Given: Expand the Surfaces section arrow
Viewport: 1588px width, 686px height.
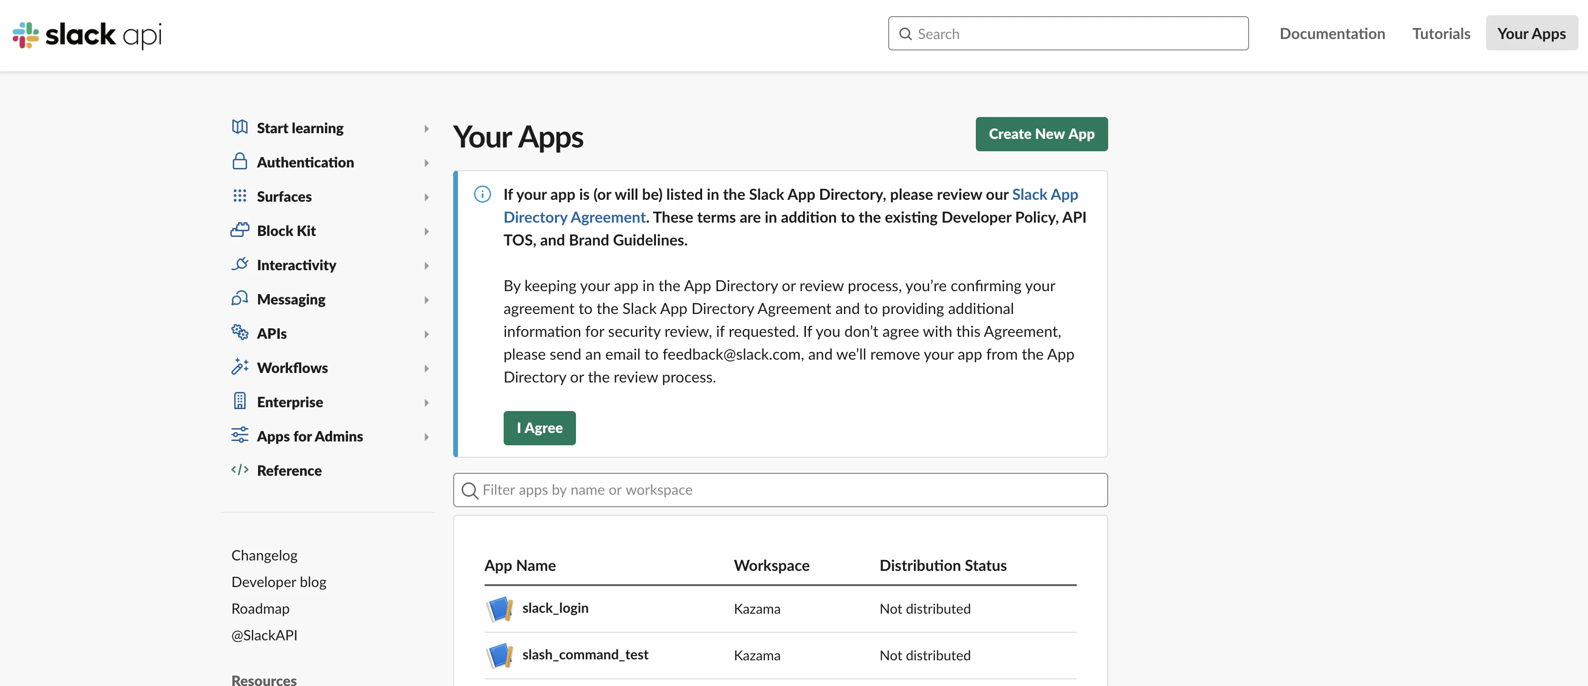Looking at the screenshot, I should coord(426,197).
